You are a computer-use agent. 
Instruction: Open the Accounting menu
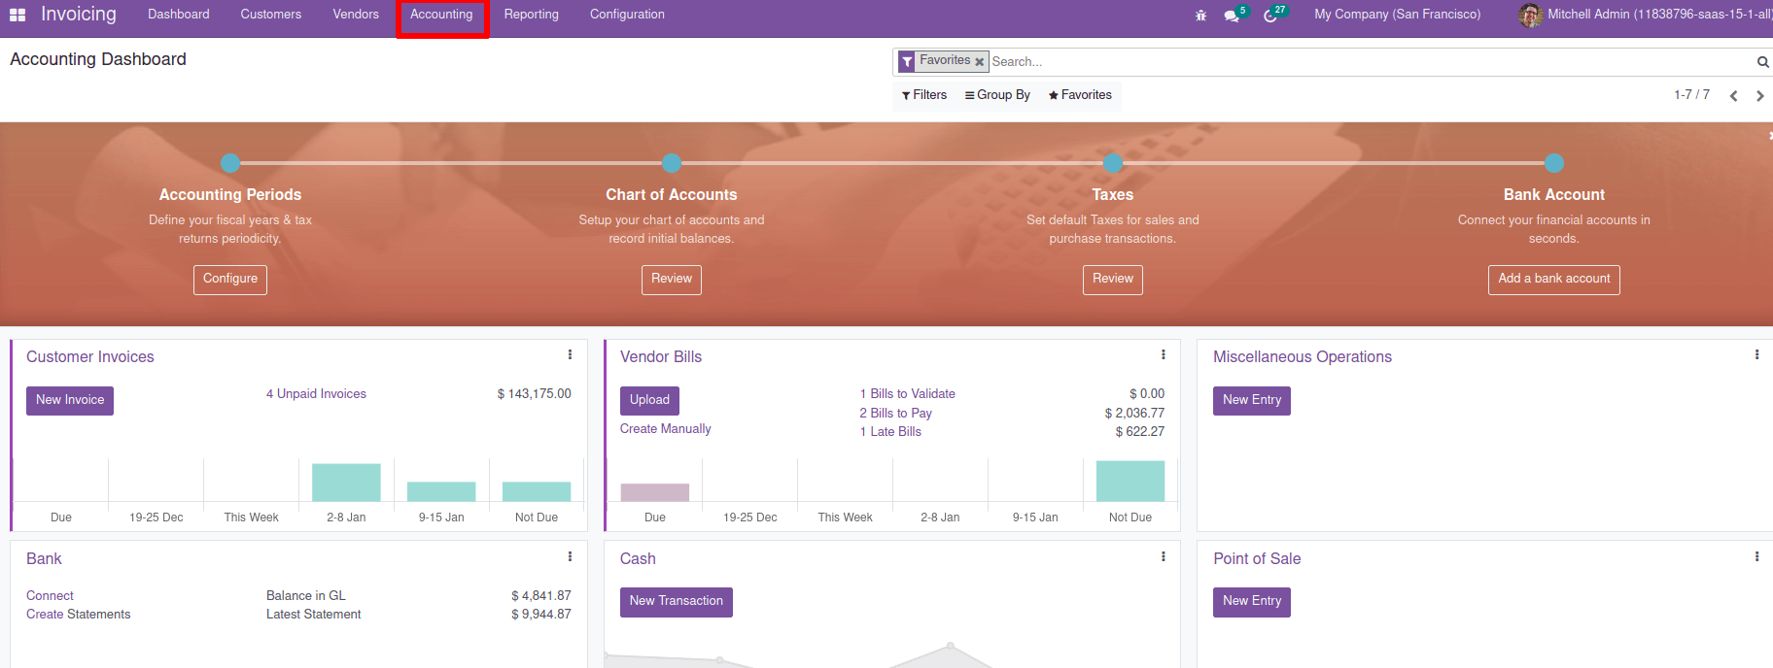[x=441, y=15]
